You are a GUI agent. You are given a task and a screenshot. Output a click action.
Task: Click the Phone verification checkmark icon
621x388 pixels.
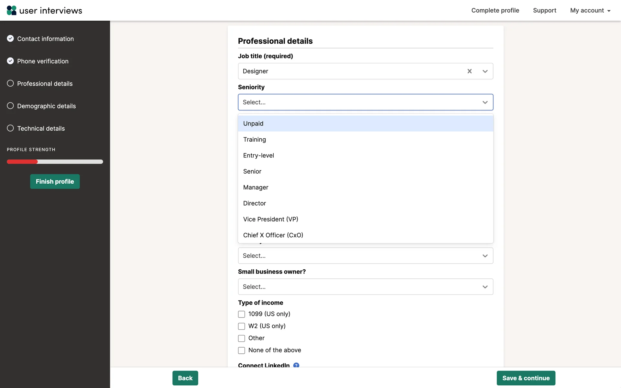pyautogui.click(x=10, y=61)
